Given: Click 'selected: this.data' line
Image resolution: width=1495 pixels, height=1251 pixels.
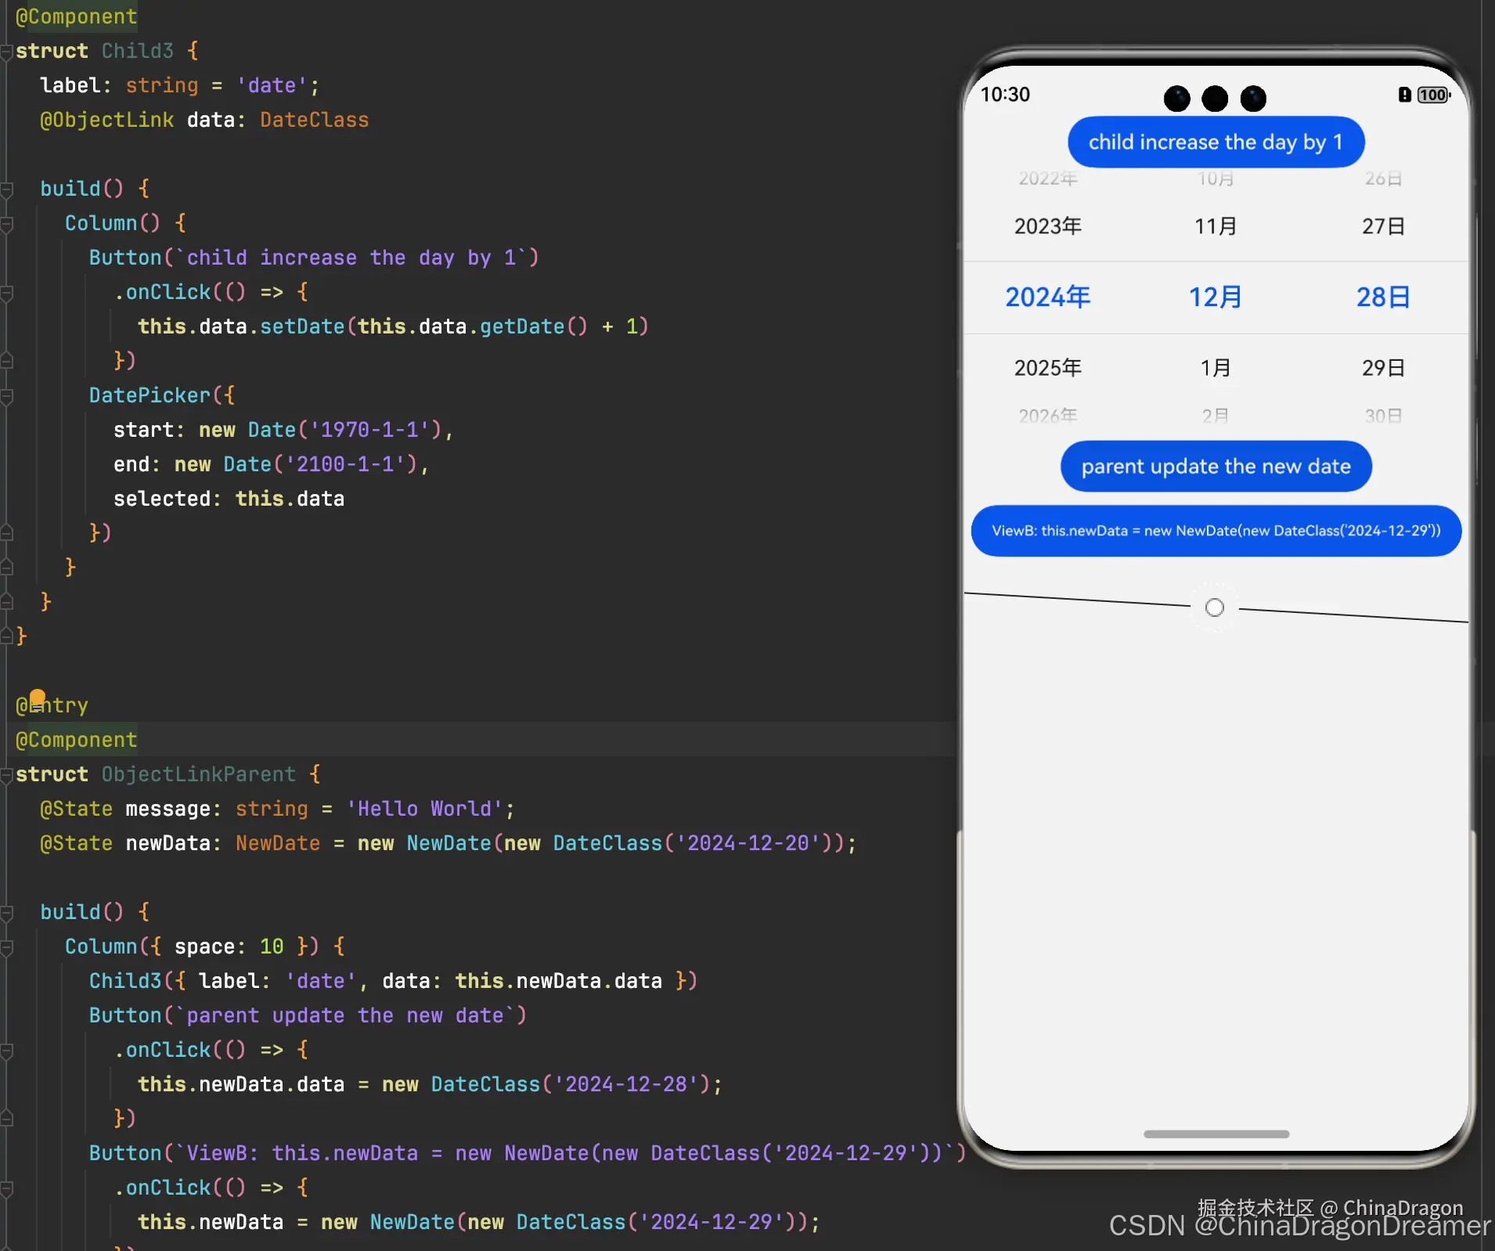Looking at the screenshot, I should click(229, 499).
